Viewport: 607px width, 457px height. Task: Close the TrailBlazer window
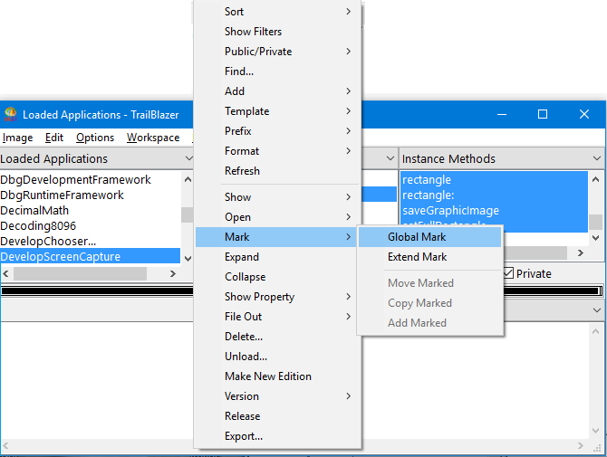click(x=584, y=114)
